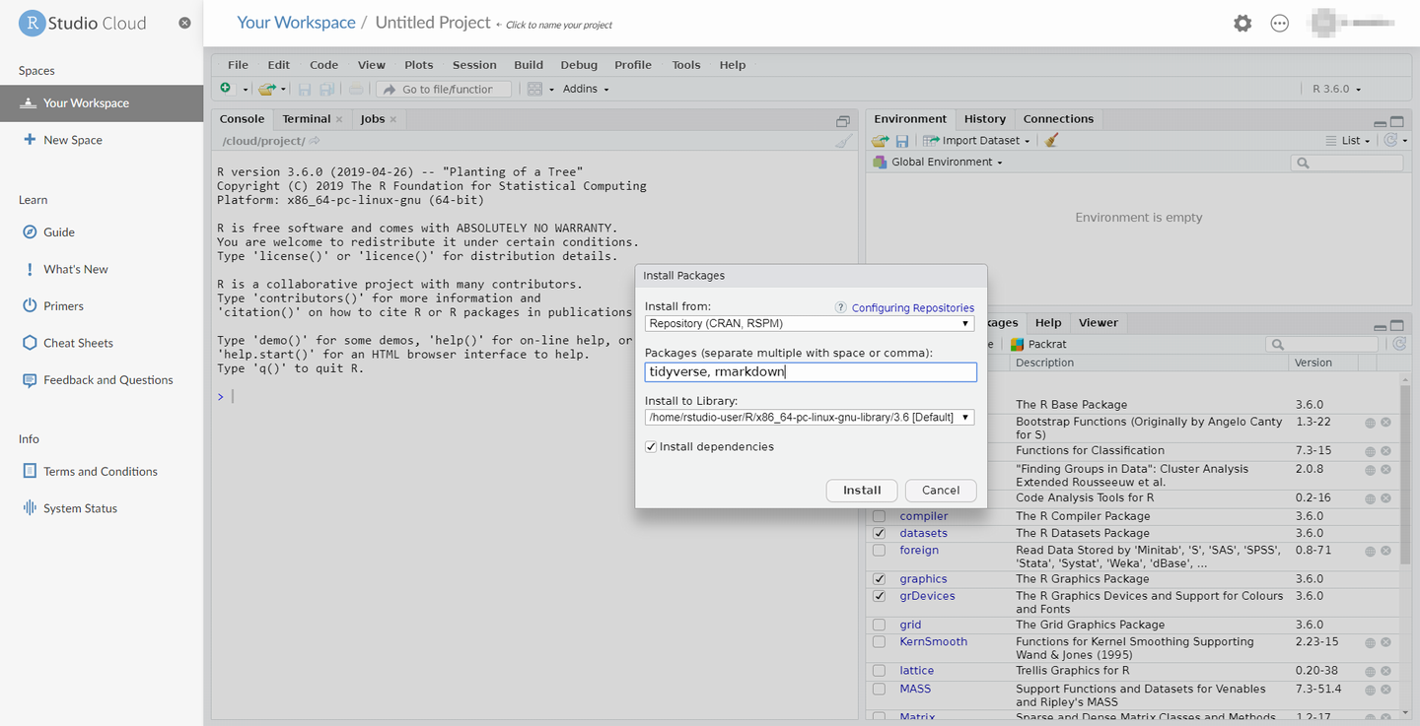
Task: Open the Addins dropdown
Action: 586,89
